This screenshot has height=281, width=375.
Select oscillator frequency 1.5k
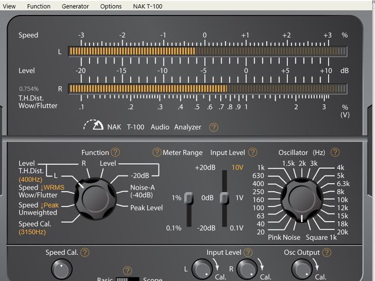pos(288,163)
